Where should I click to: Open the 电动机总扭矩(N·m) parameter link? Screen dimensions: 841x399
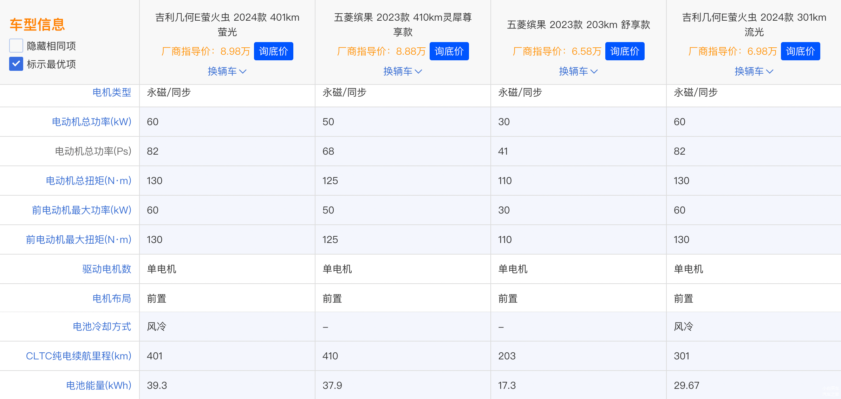tap(89, 181)
